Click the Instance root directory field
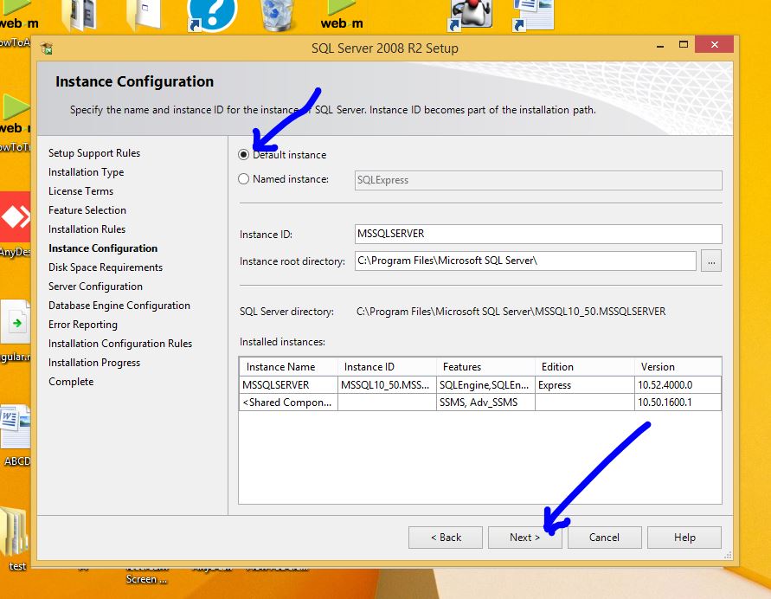Image resolution: width=771 pixels, height=599 pixels. coord(524,261)
